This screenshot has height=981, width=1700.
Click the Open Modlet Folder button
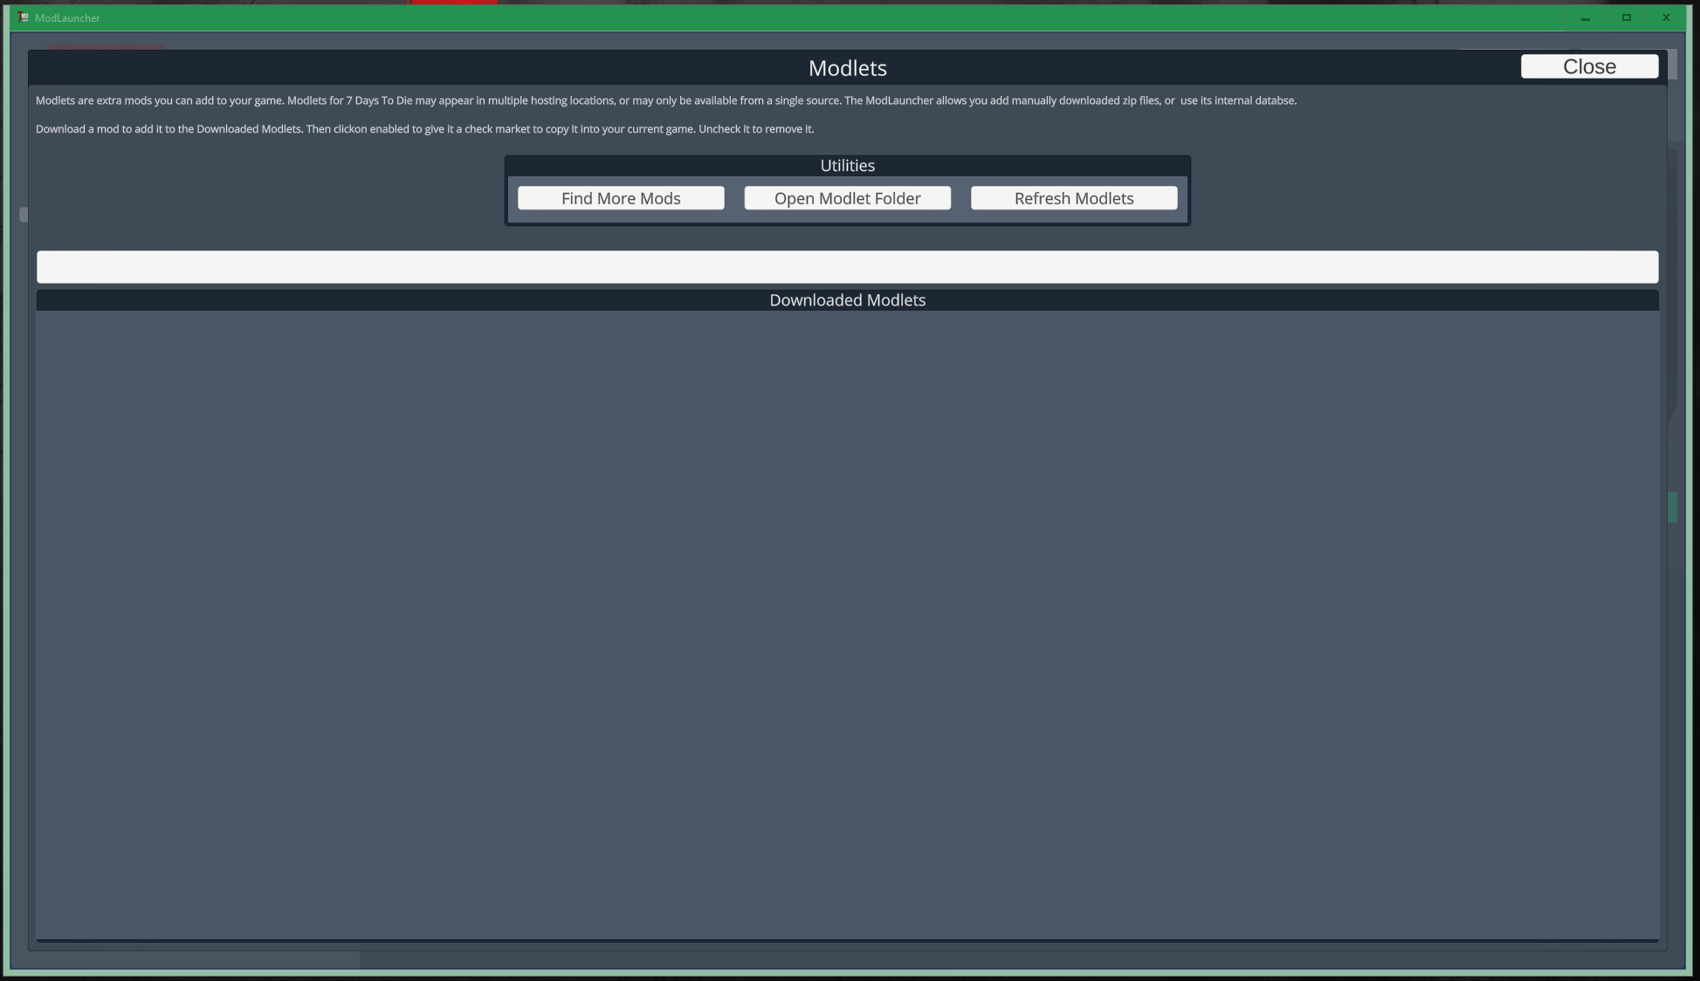[846, 197]
